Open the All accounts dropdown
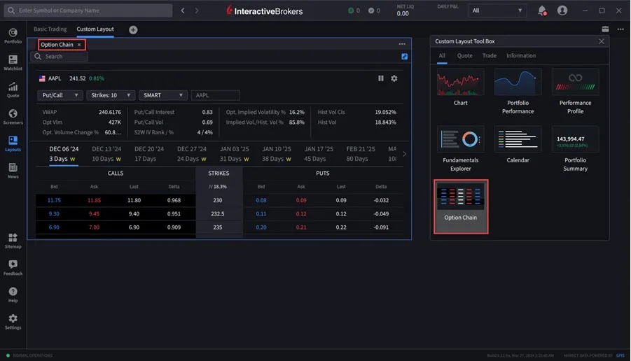This screenshot has width=631, height=361. [497, 10]
